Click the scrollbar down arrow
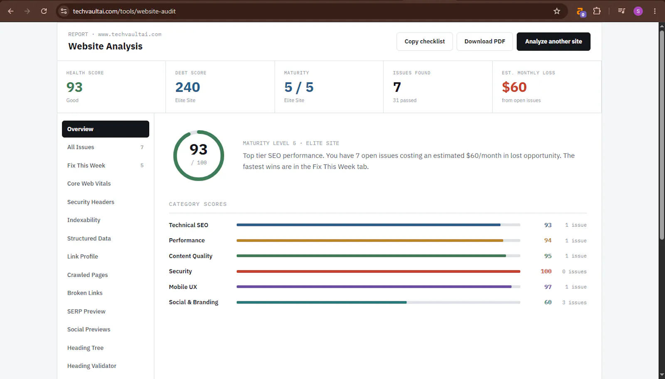 pyautogui.click(x=662, y=375)
